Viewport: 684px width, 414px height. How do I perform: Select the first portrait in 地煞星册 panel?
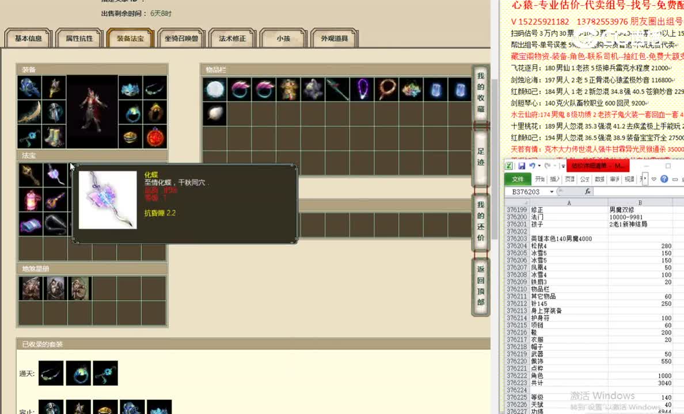(32, 288)
